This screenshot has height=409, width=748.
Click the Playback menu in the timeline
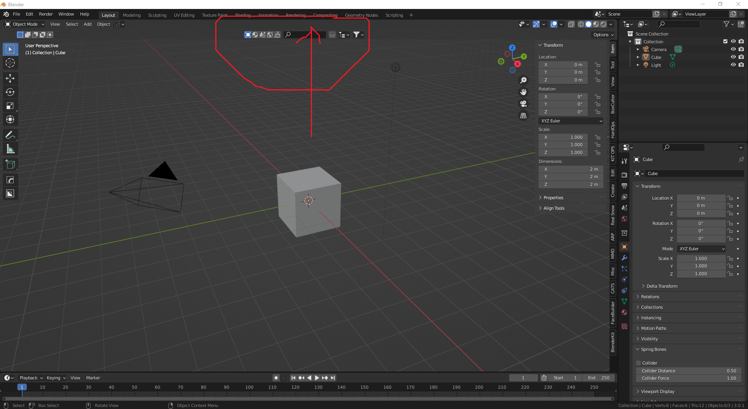(x=28, y=377)
